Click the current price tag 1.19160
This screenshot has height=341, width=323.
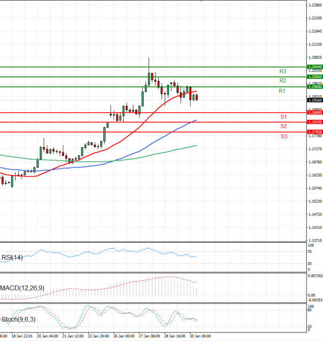314,100
